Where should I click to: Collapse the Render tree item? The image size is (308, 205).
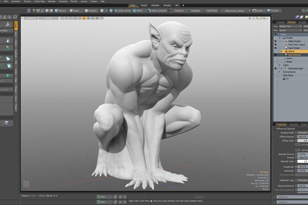pos(280,38)
